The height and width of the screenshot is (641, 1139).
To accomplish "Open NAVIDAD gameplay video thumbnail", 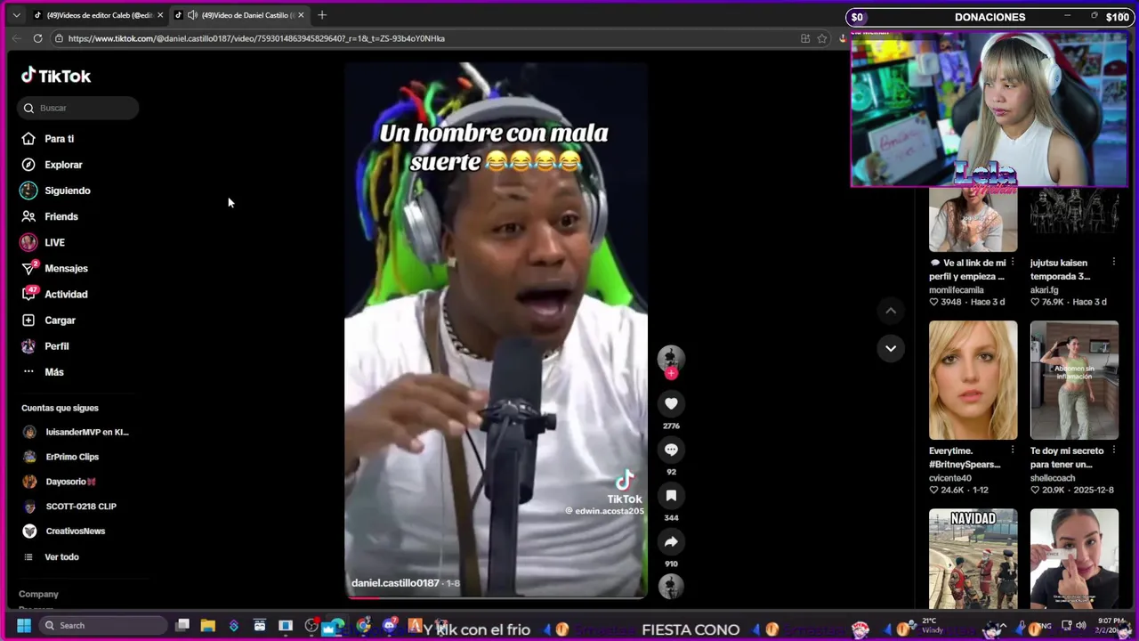I will tap(973, 559).
